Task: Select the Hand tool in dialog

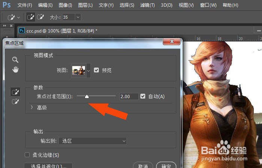Action: 15,69
